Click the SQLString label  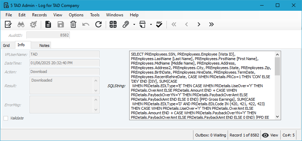116,86
